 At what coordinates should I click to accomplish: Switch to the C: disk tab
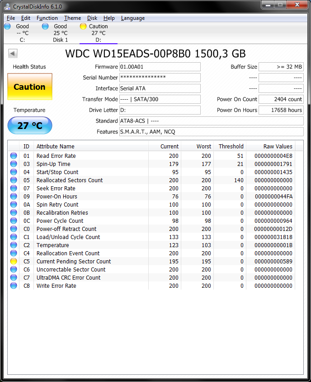click(23, 33)
